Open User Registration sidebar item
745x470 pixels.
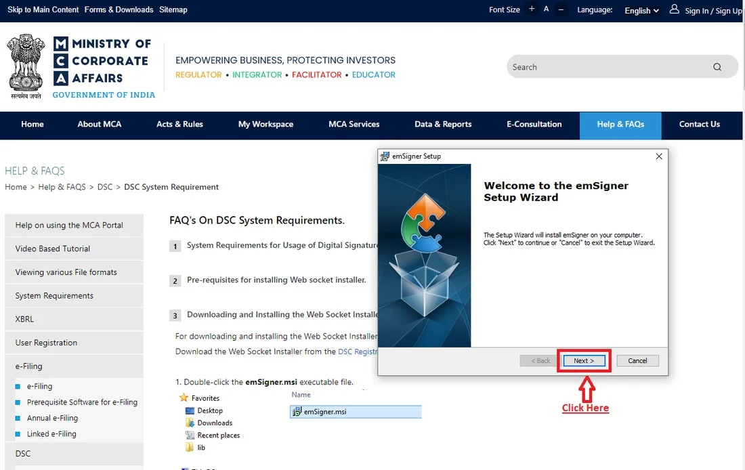74,343
